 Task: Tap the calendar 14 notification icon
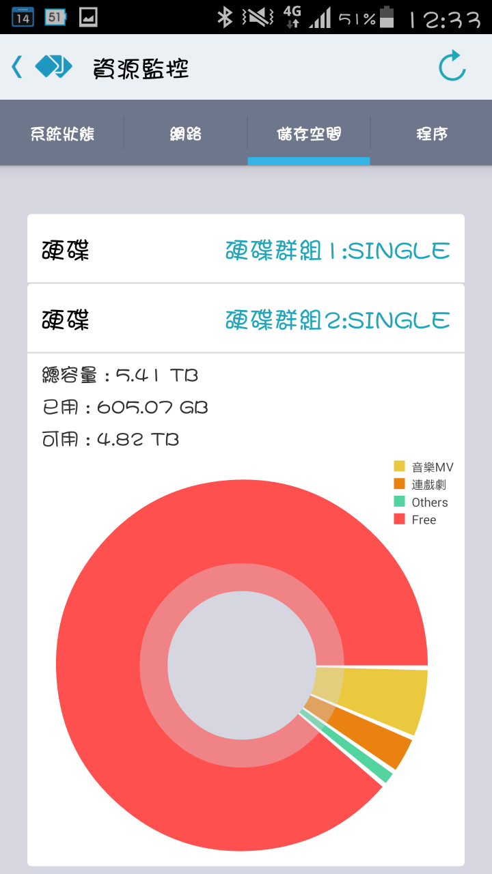[23, 17]
